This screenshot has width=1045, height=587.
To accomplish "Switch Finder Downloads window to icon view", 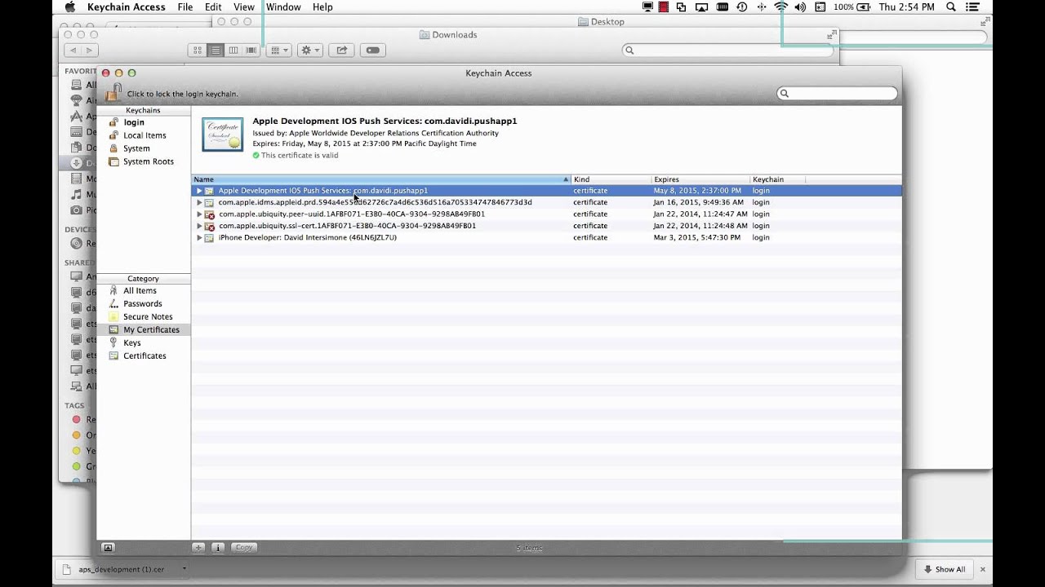I will 198,51.
